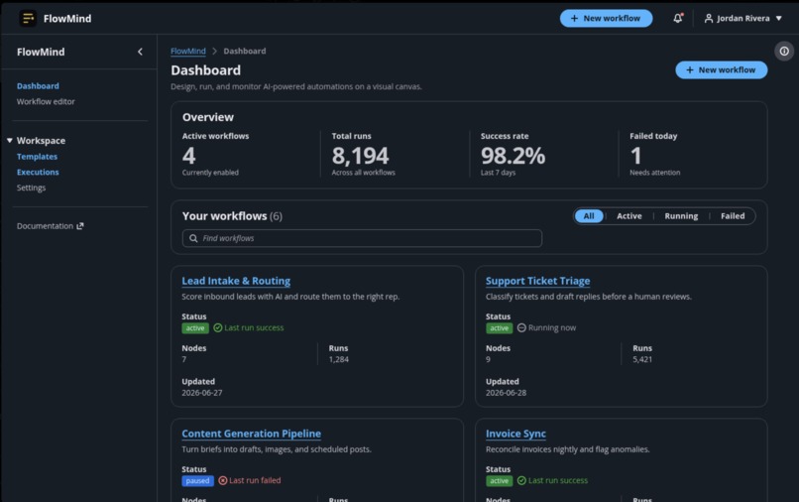Screen dimensions: 799x502
Task: Click the active badge on Invoice Sync card
Action: click(499, 480)
